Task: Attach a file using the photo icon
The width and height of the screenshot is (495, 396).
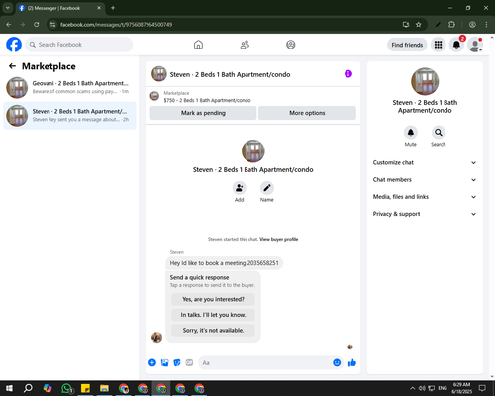Action: [164, 363]
